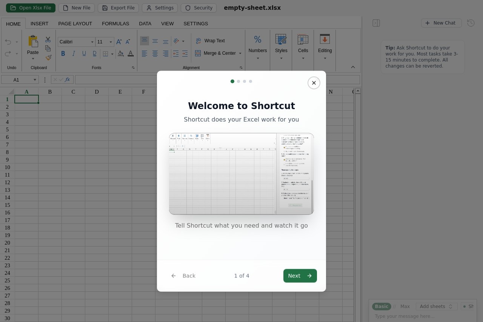
Task: Open the Numbers percent menu
Action: (258, 47)
